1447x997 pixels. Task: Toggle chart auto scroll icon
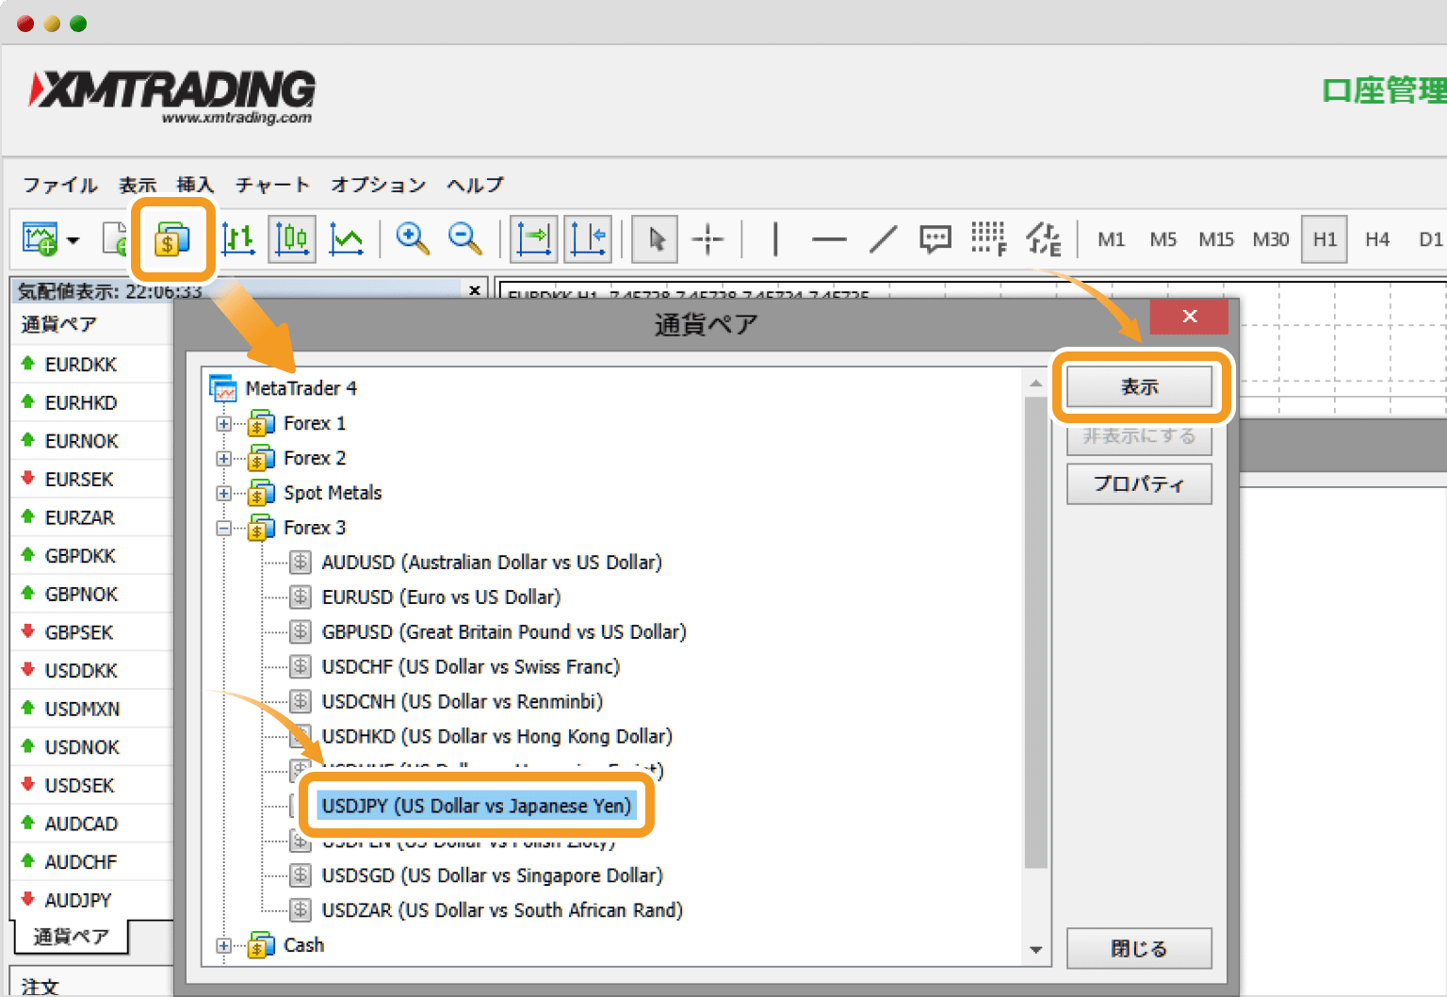(x=533, y=239)
